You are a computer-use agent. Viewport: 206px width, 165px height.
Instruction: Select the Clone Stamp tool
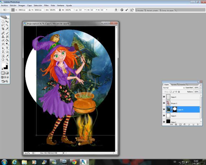pyautogui.click(x=3, y=37)
